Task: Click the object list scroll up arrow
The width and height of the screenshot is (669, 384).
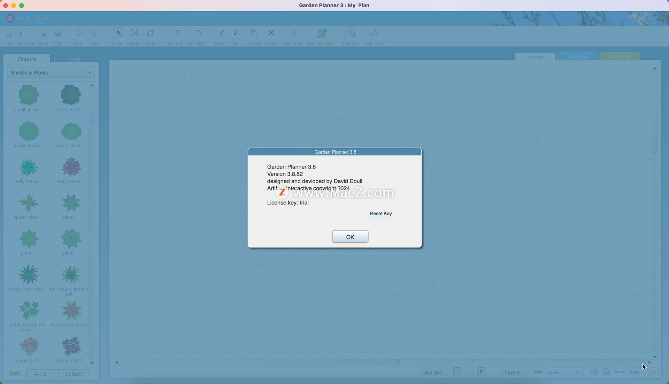Action: pos(92,85)
